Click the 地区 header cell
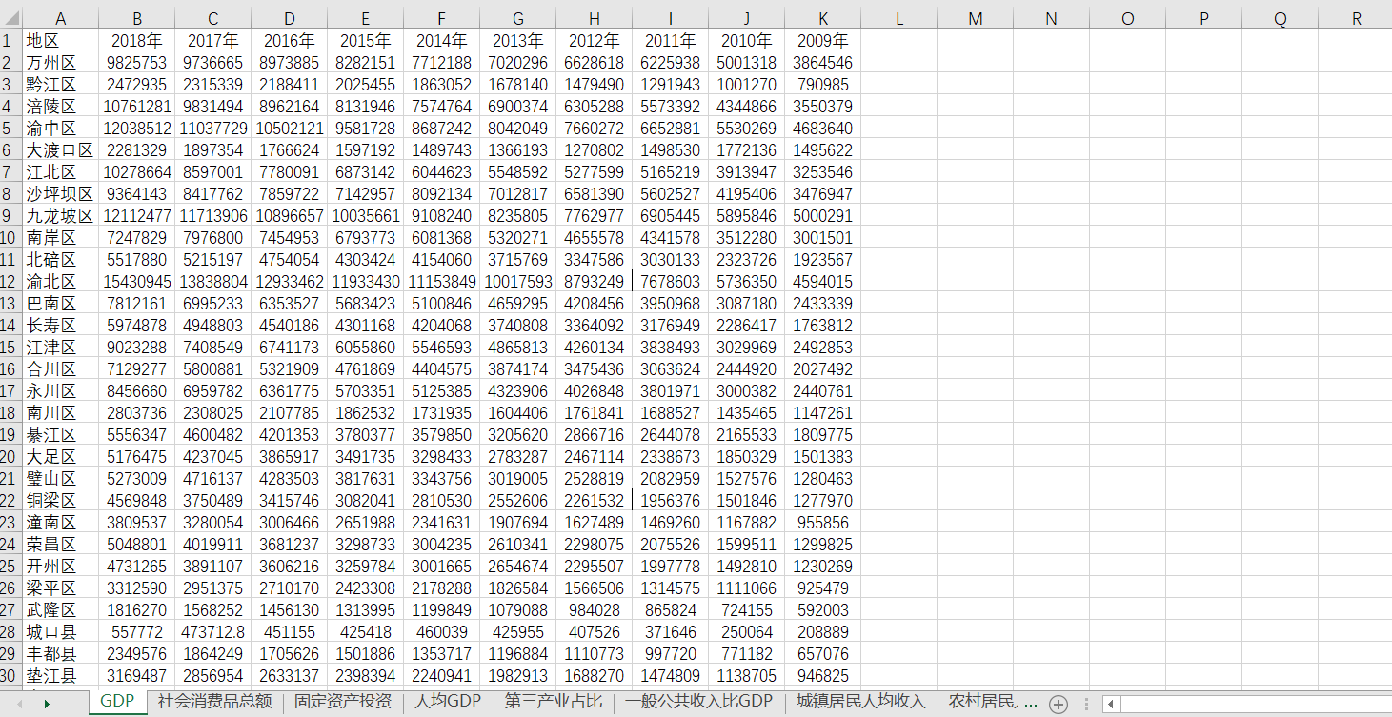Viewport: 1392px width, 717px height. [60, 41]
